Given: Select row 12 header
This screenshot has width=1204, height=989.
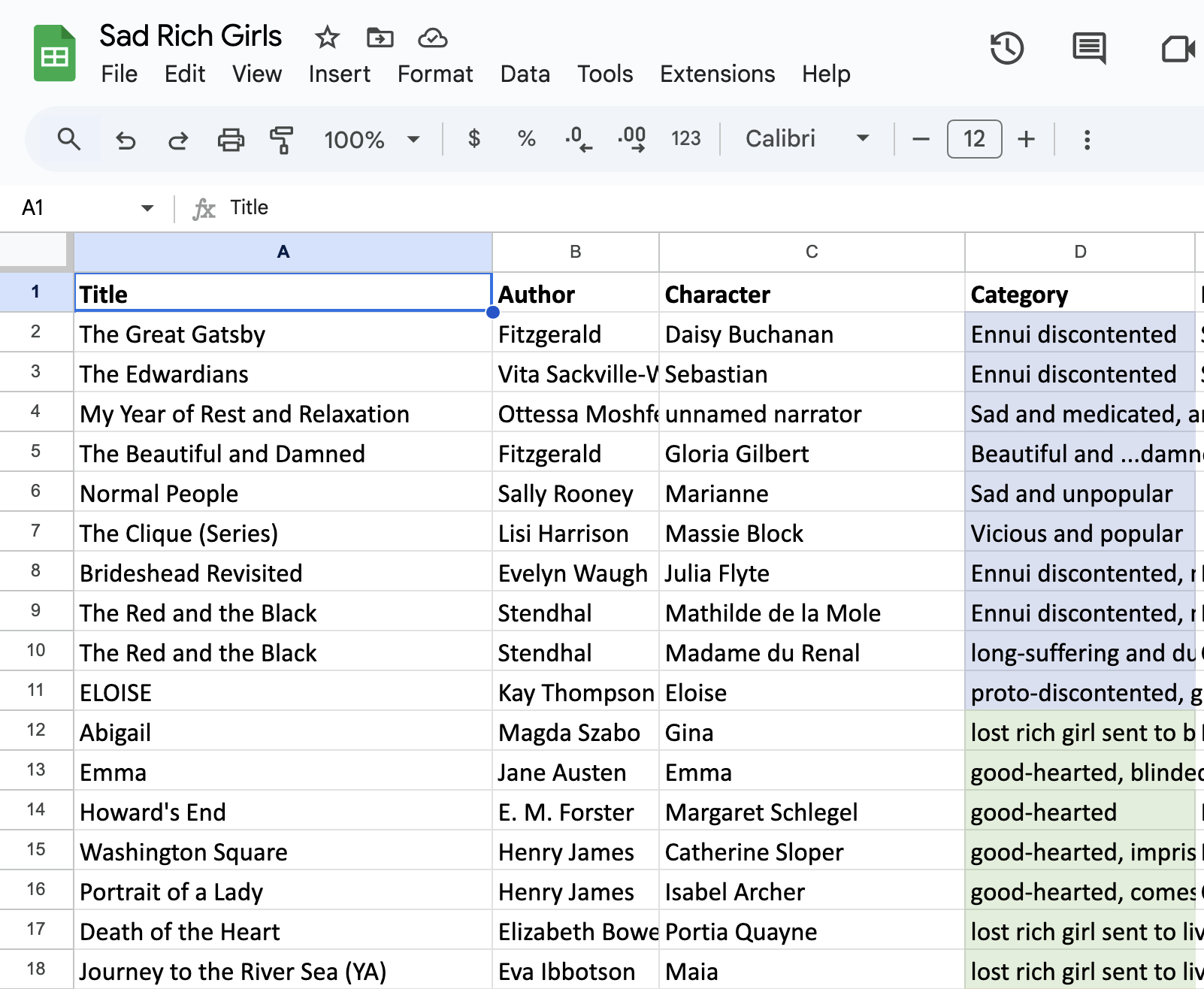Looking at the screenshot, I should click(x=36, y=730).
